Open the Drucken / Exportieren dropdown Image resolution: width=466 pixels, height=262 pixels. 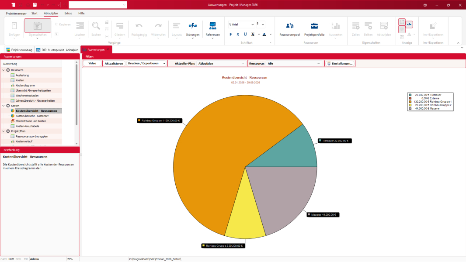click(164, 63)
